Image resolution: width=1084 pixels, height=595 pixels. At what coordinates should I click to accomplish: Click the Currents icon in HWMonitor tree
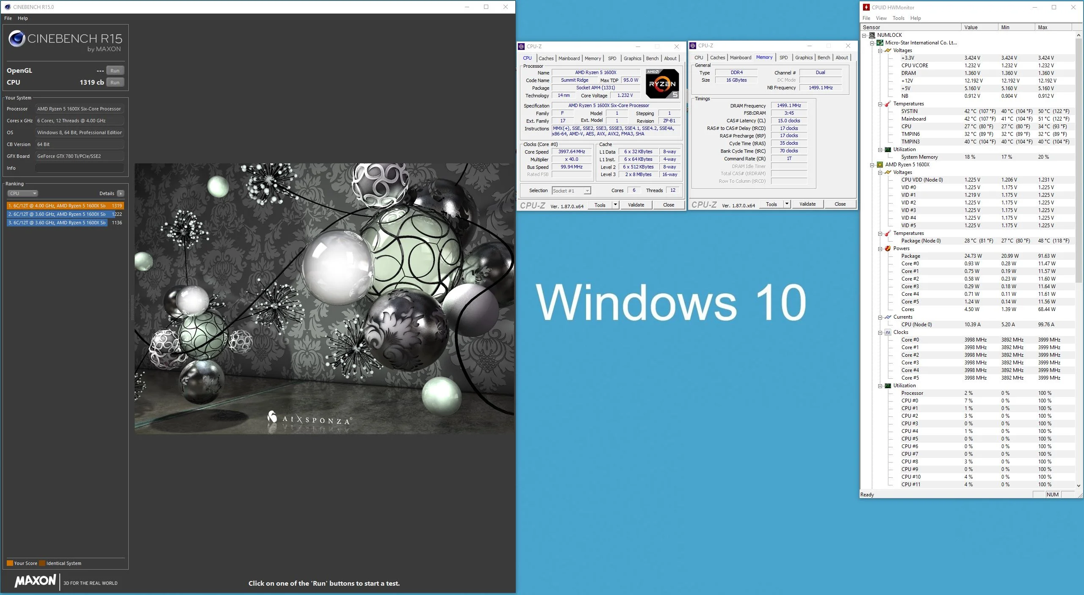888,317
